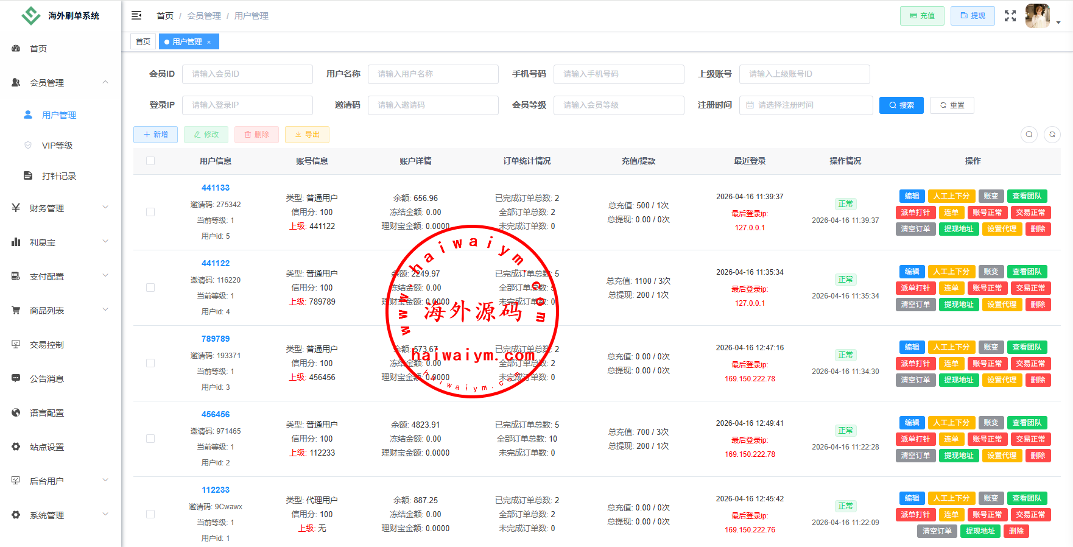Image resolution: width=1073 pixels, height=547 pixels.
Task: Expand the 财务管理 sidebar menu
Action: pyautogui.click(x=60, y=208)
